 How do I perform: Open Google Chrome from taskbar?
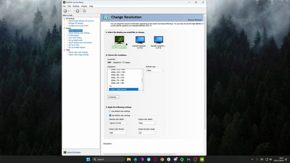[x=162, y=159]
